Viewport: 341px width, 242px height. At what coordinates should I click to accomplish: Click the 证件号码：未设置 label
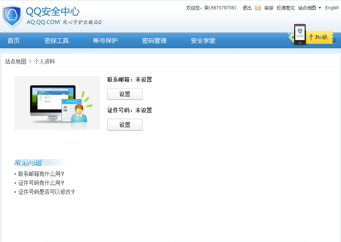click(130, 110)
